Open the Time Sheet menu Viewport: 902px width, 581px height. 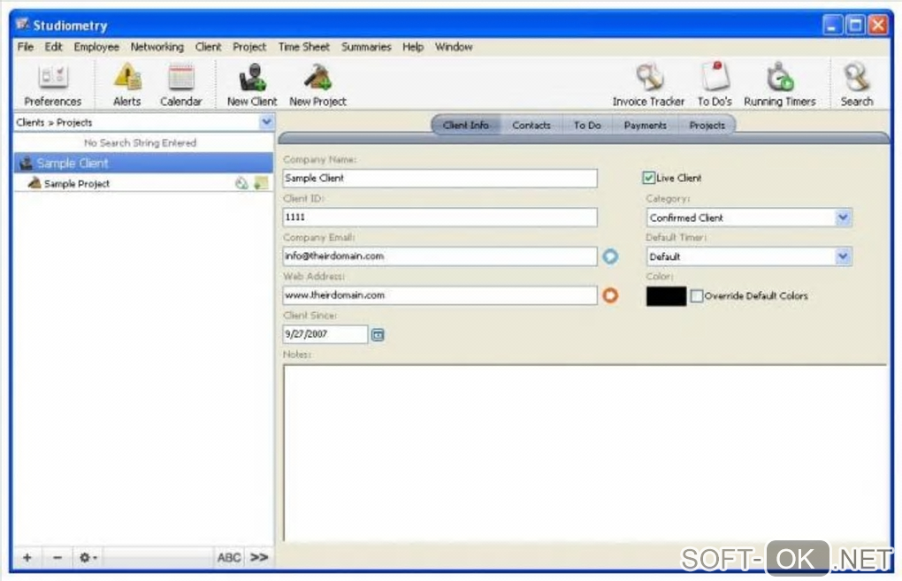click(303, 47)
